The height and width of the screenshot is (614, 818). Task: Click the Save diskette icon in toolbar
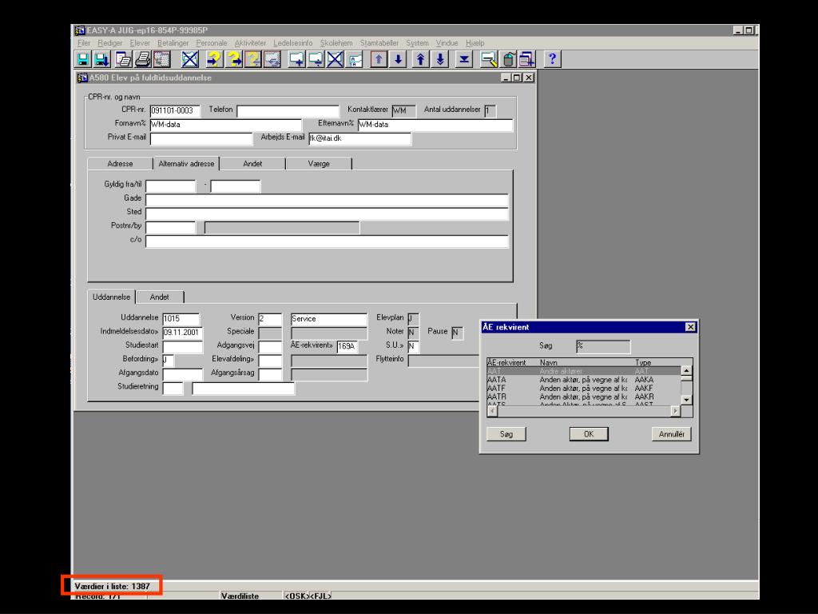point(83,59)
